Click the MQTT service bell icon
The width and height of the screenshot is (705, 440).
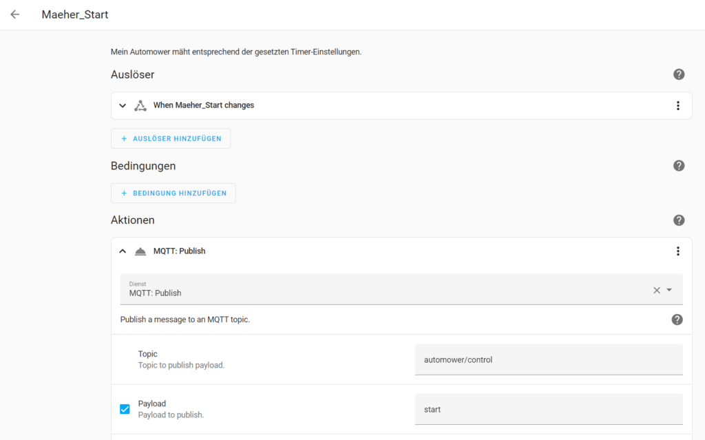140,251
